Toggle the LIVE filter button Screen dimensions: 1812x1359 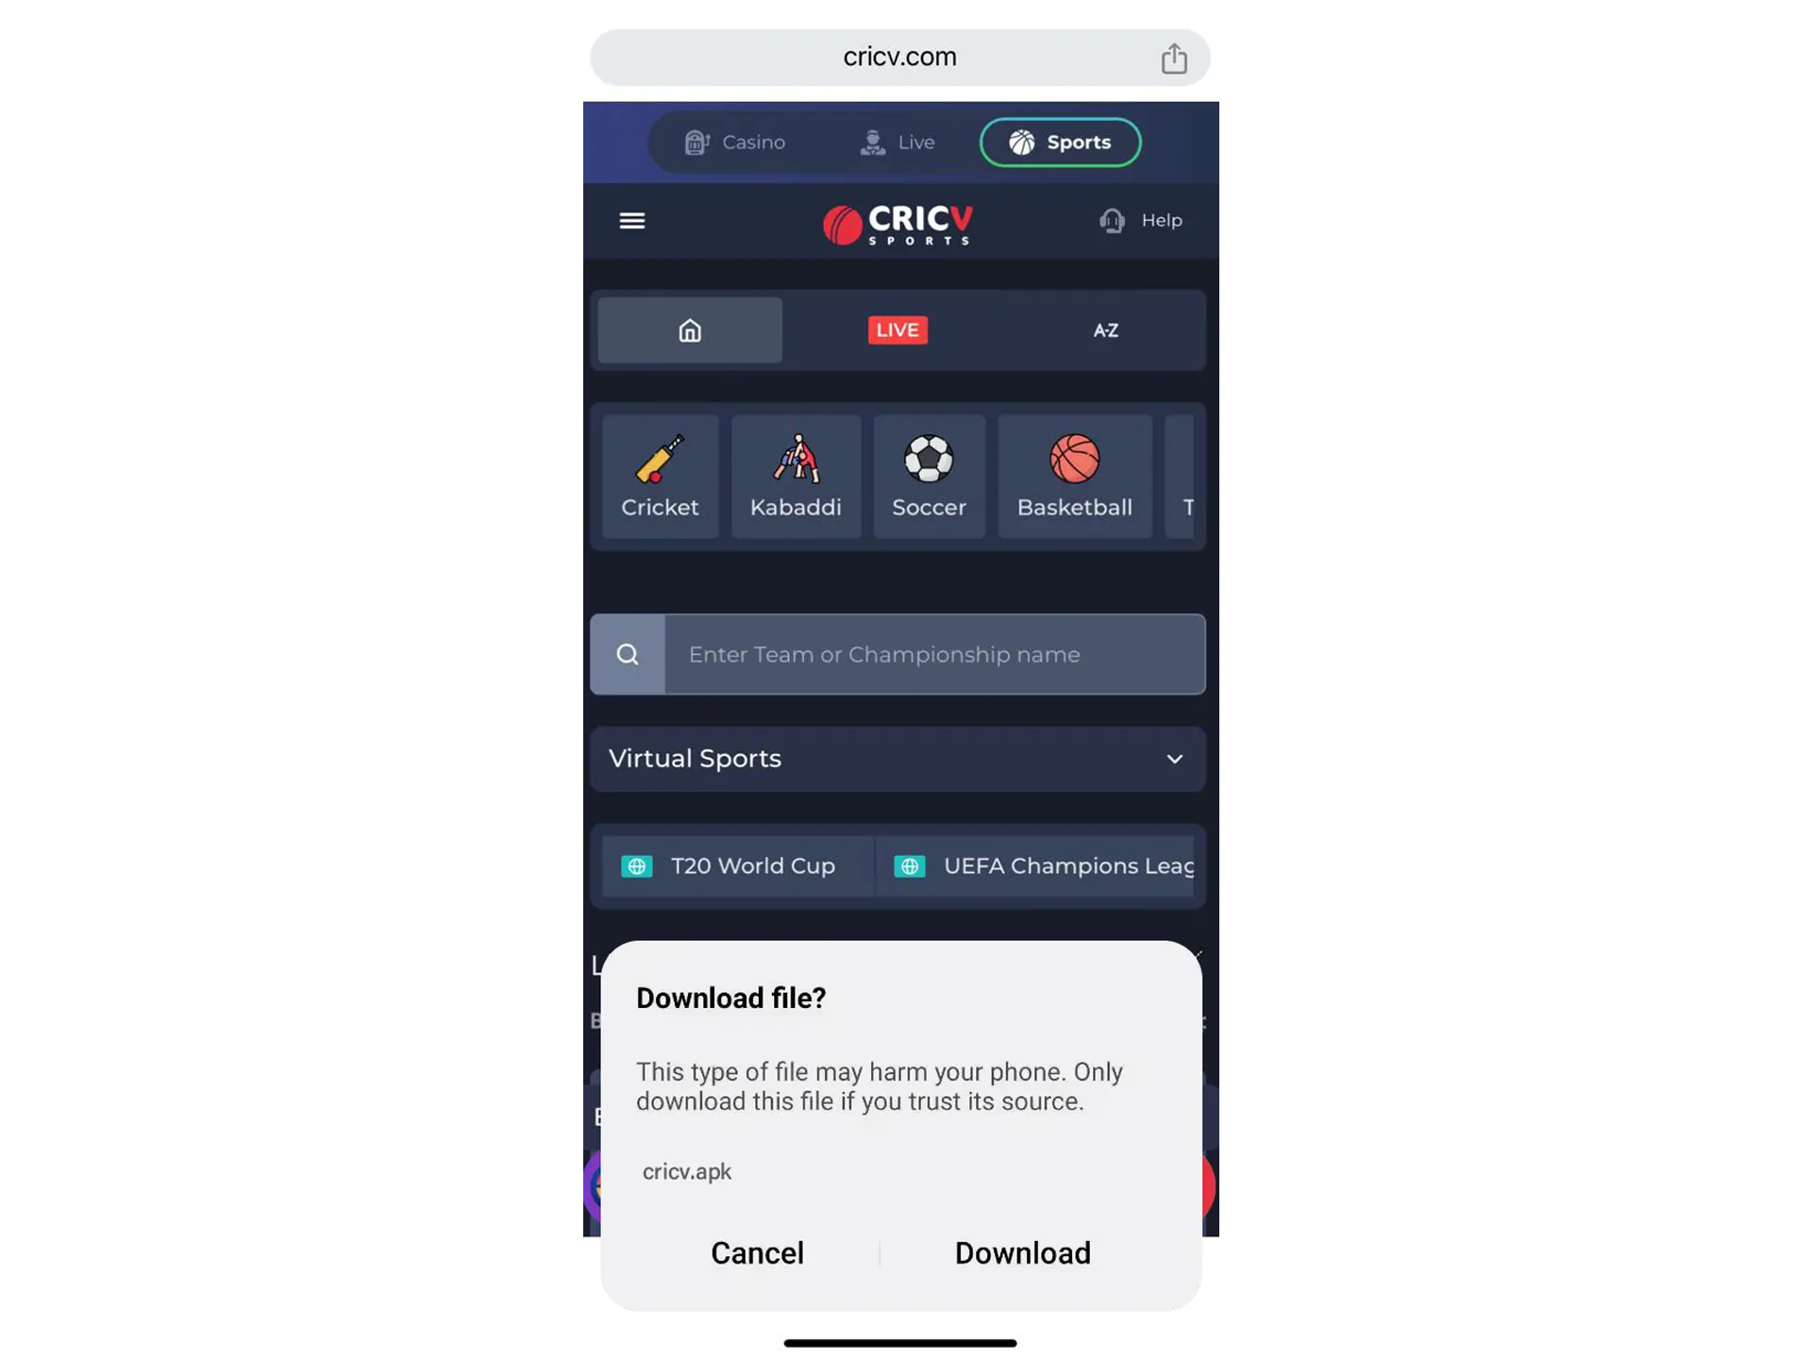896,329
